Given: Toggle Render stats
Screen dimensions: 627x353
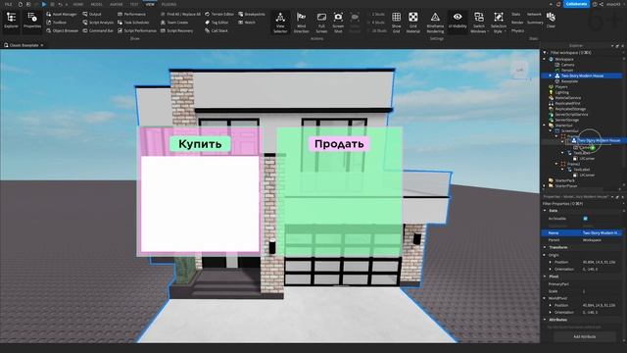Looking at the screenshot, I should (517, 23).
